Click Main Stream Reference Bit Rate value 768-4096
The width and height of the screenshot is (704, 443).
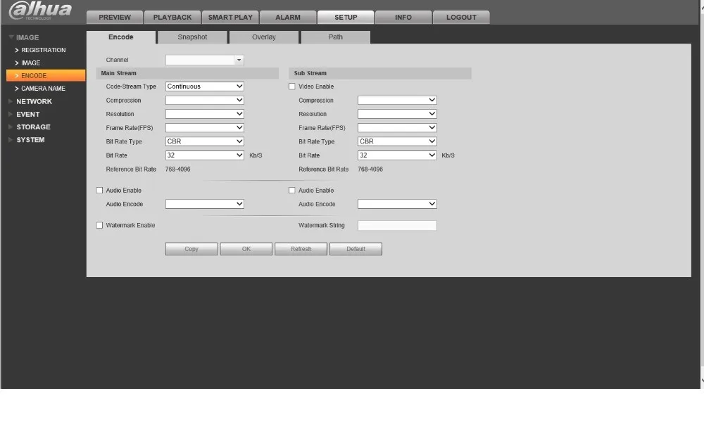click(x=178, y=169)
